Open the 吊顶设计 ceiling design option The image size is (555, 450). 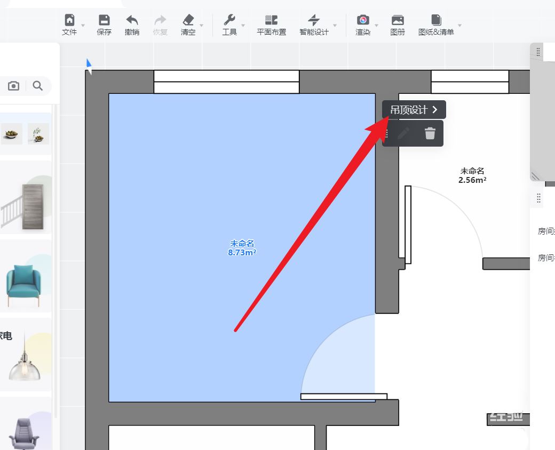tap(414, 110)
